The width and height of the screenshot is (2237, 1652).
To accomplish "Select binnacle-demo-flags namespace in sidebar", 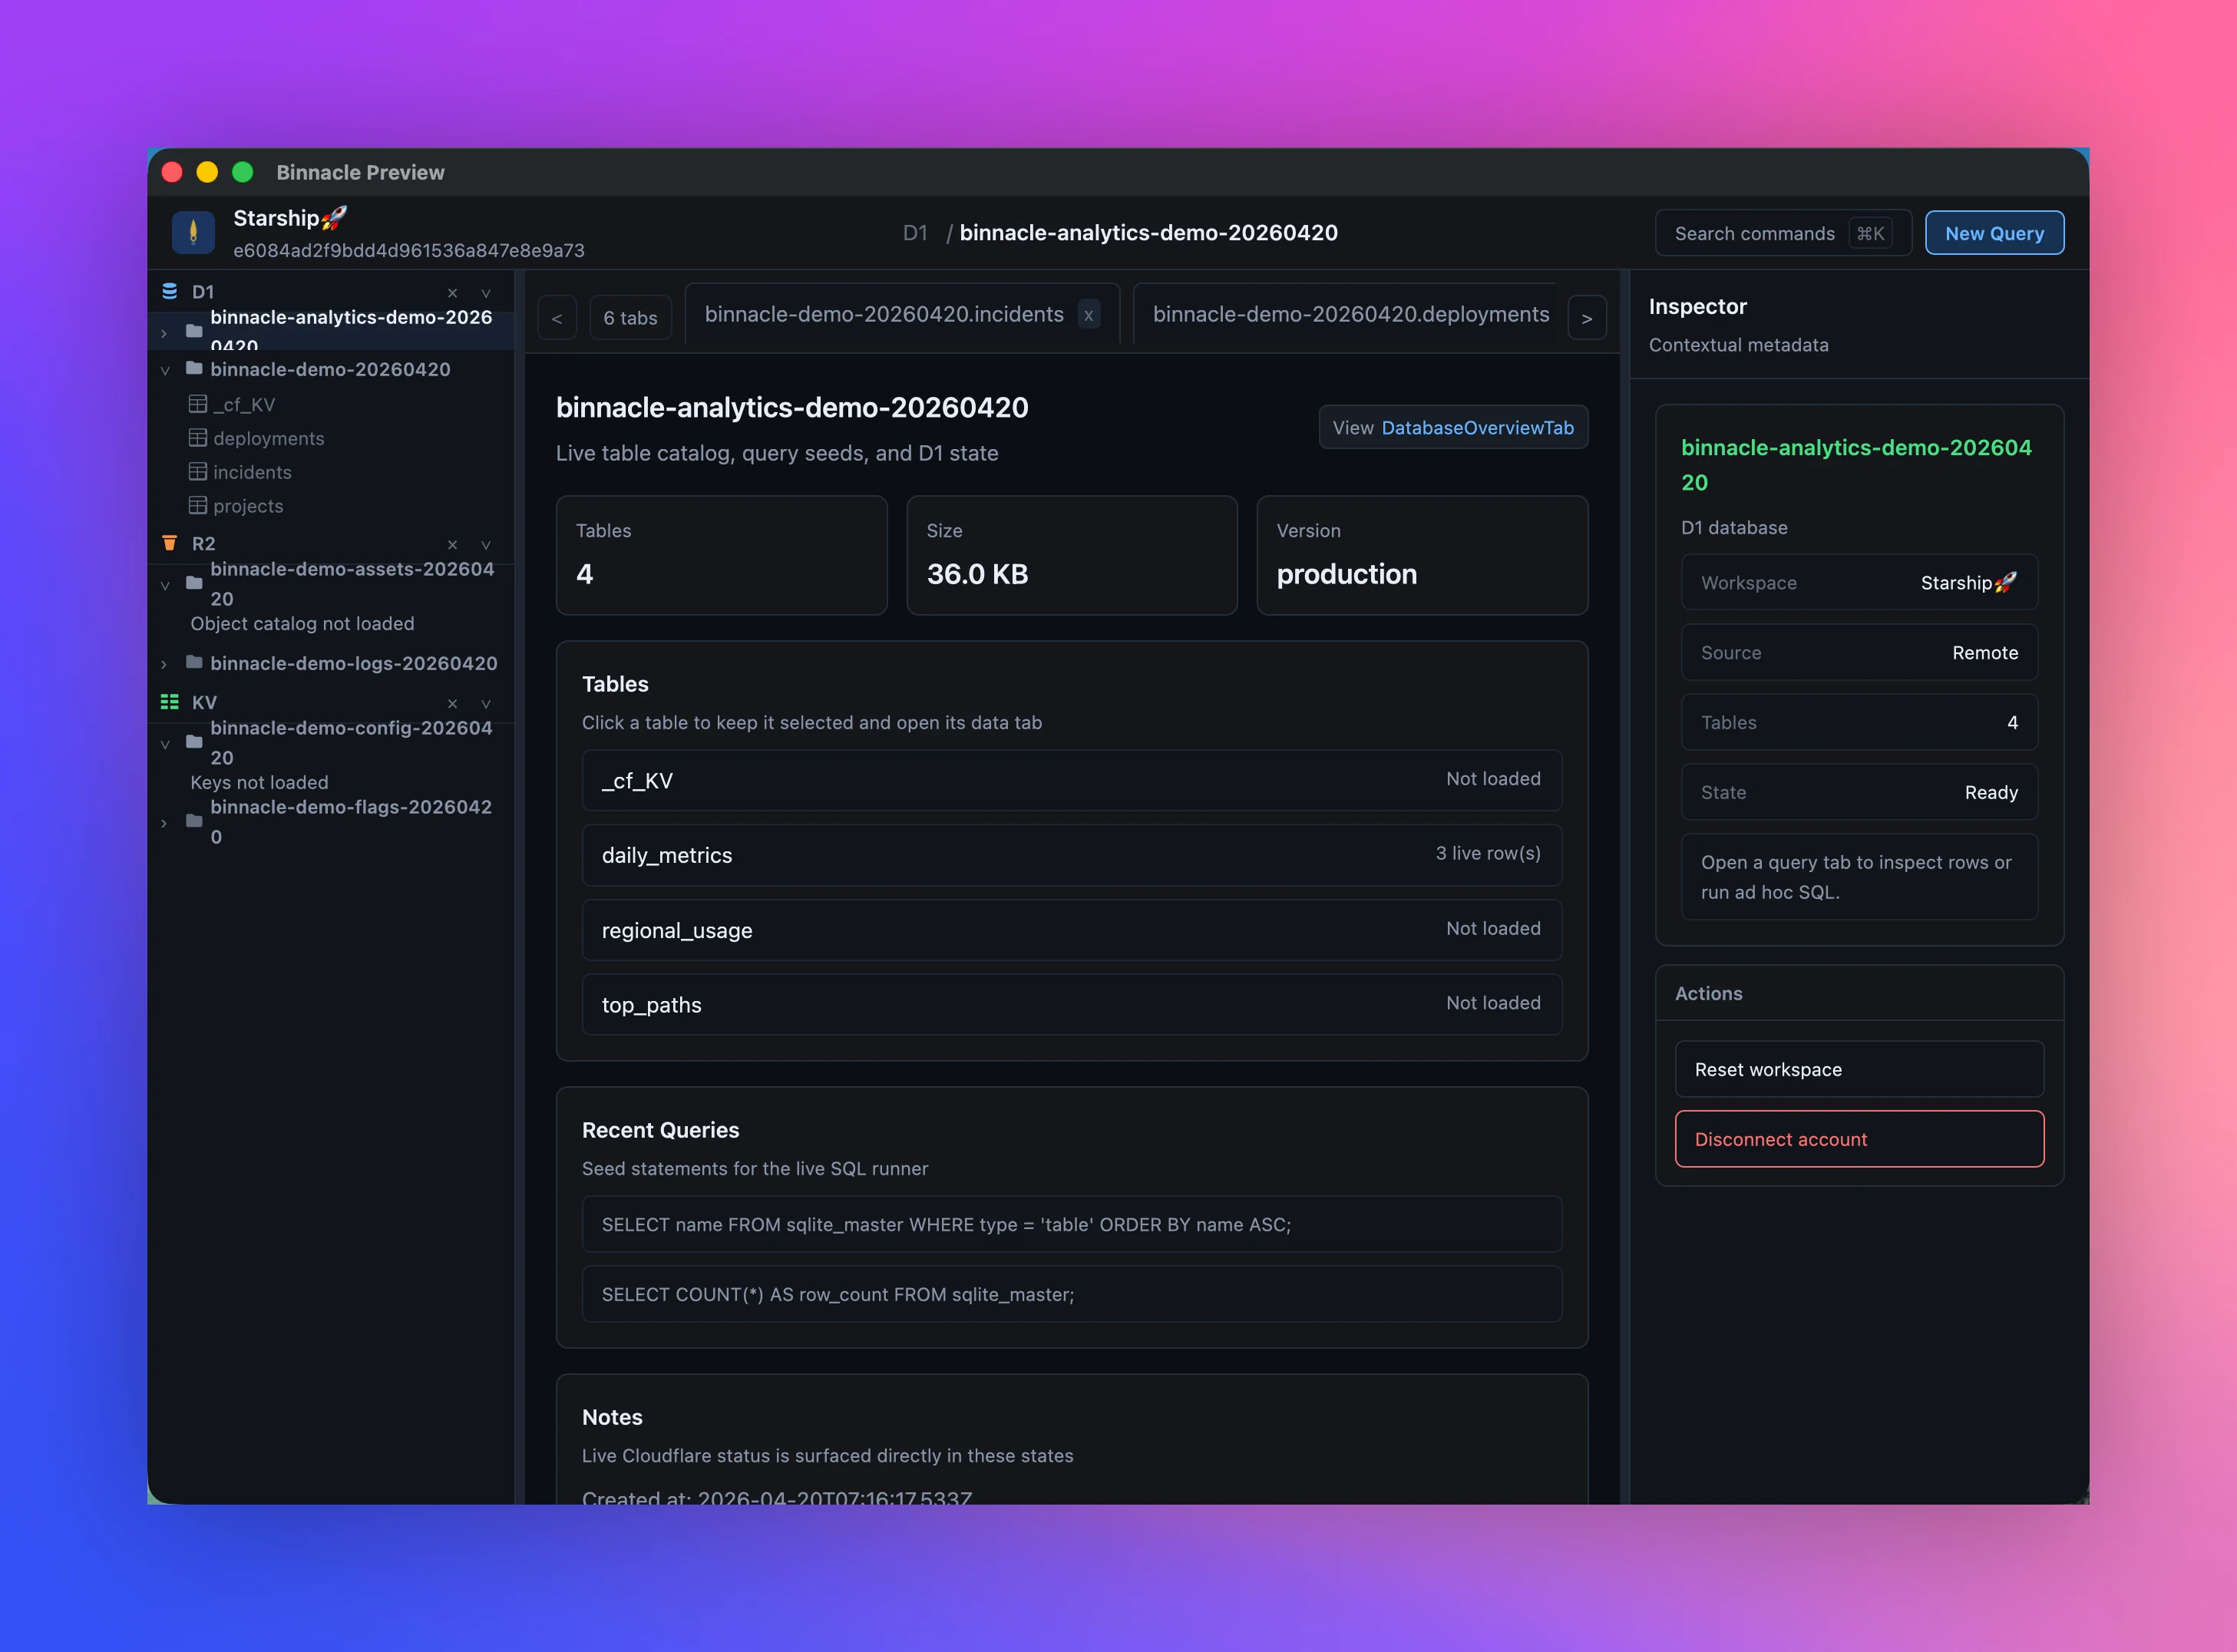I will (x=351, y=821).
